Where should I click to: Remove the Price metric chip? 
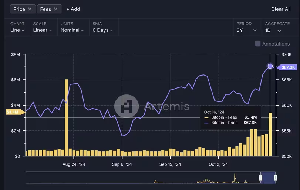coord(30,9)
